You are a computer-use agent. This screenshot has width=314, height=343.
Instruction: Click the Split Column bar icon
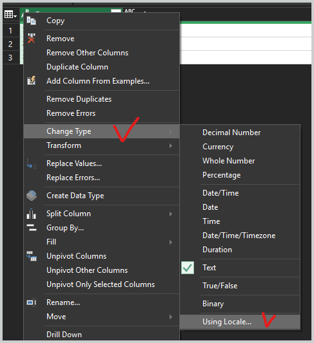[x=32, y=214]
